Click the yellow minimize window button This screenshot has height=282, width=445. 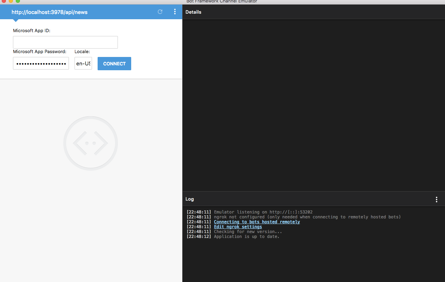click(x=10, y=1)
